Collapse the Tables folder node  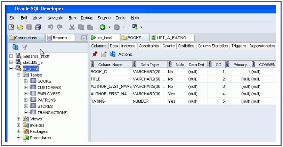[18, 75]
